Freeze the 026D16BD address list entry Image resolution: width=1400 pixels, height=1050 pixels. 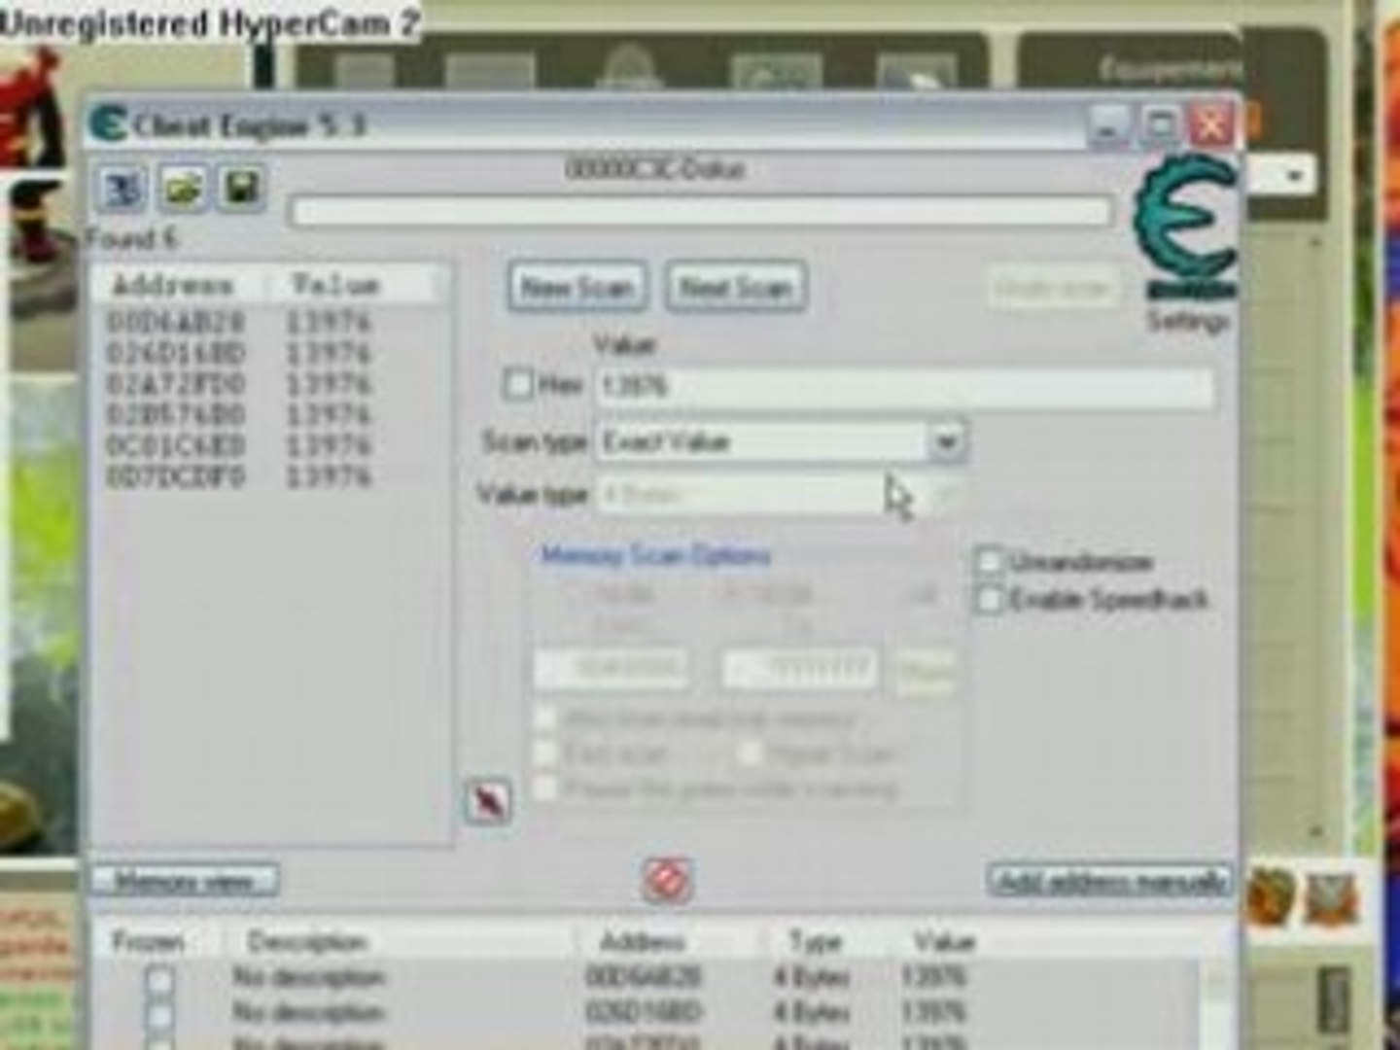pos(159,1014)
